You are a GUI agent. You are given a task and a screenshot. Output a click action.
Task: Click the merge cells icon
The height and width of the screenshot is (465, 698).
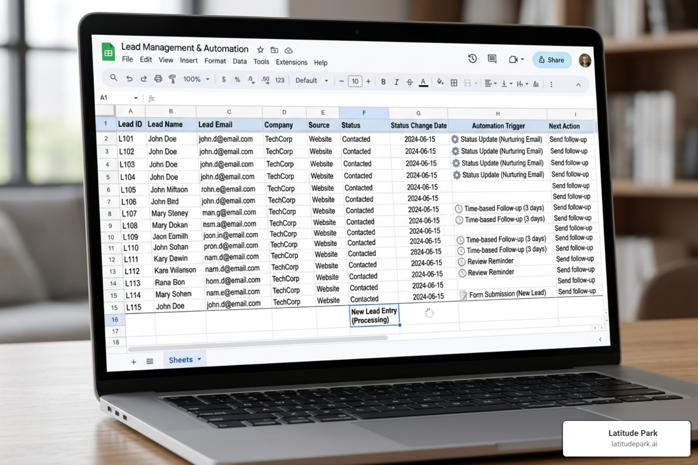tap(467, 83)
